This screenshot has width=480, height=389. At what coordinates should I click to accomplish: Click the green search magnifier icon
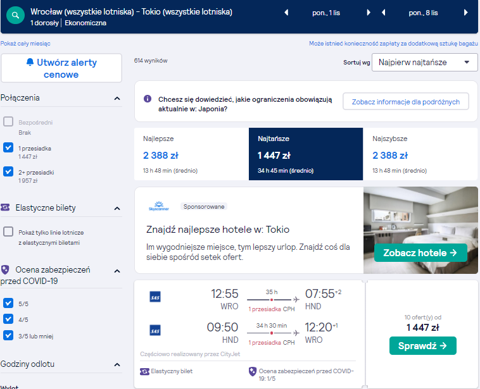click(15, 15)
